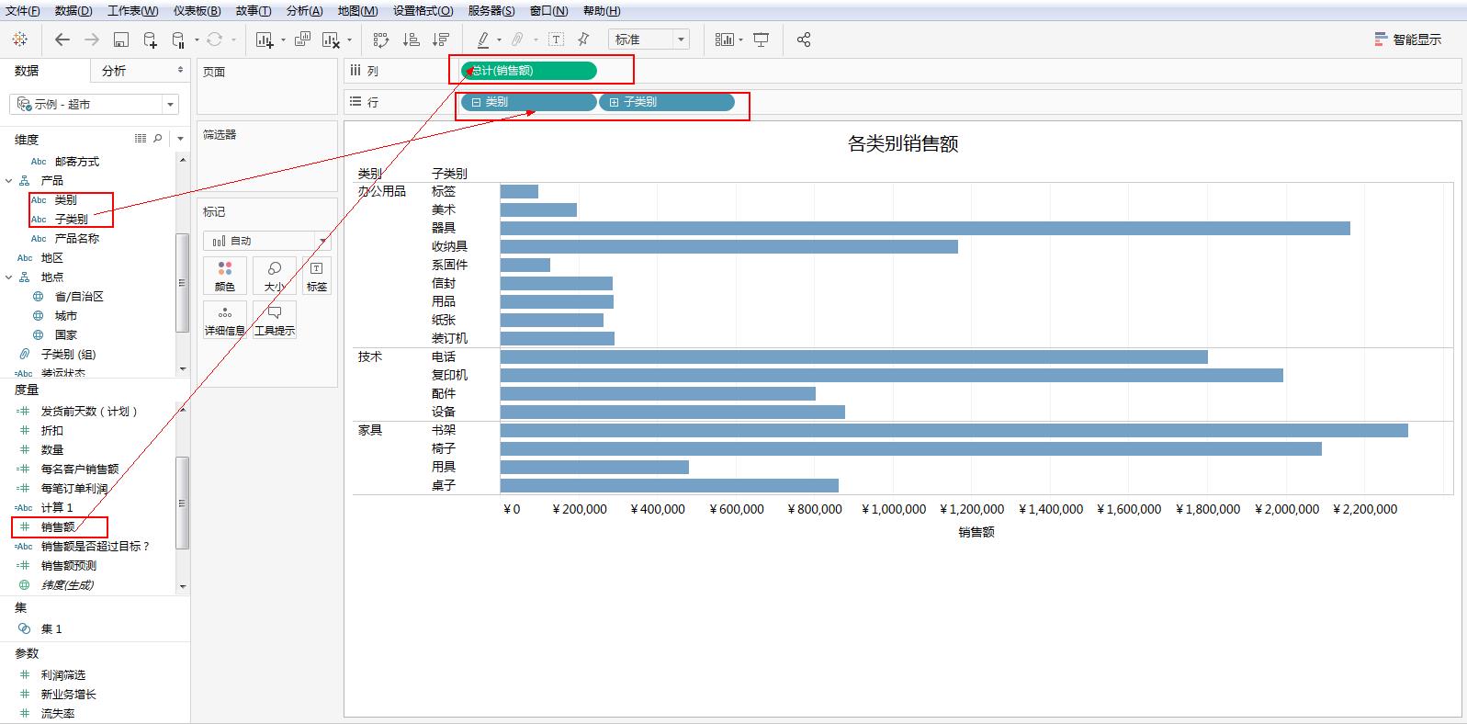Select 集 1 in the sets list

pos(51,629)
